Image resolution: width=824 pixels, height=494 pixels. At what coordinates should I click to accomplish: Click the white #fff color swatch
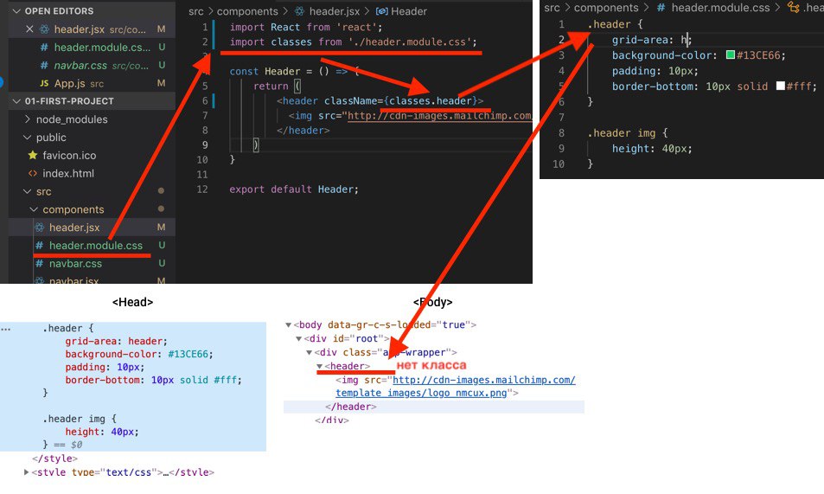(781, 86)
